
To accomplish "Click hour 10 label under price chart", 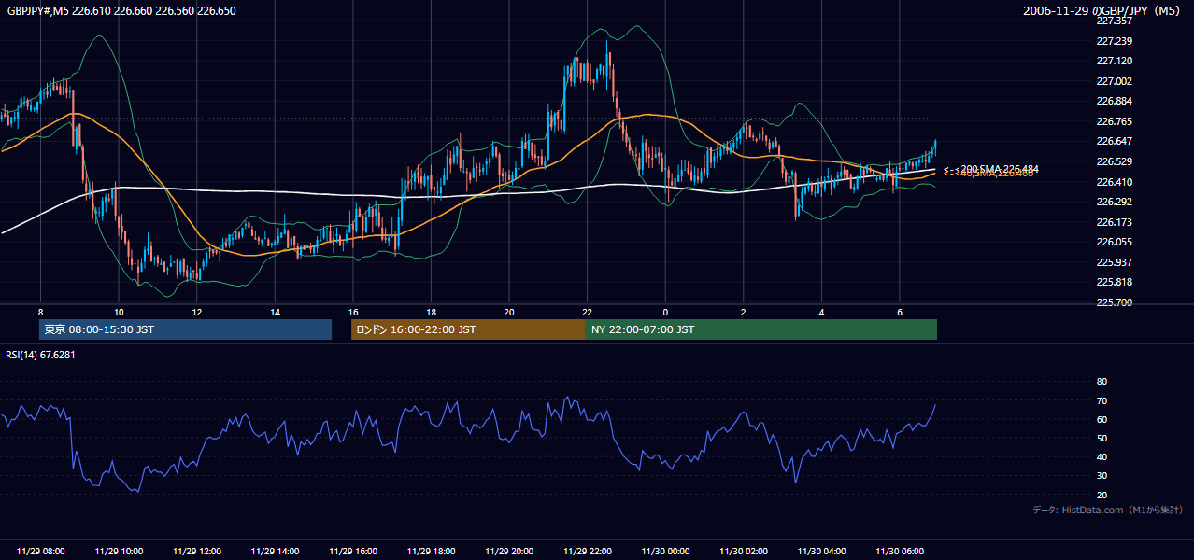I will [119, 311].
